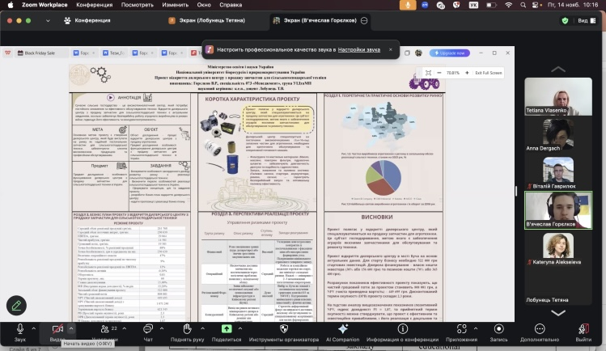This screenshot has width=606, height=351.
Task: Click the options circle on В'ячеслав Горєлков tab
Action: [364, 20]
